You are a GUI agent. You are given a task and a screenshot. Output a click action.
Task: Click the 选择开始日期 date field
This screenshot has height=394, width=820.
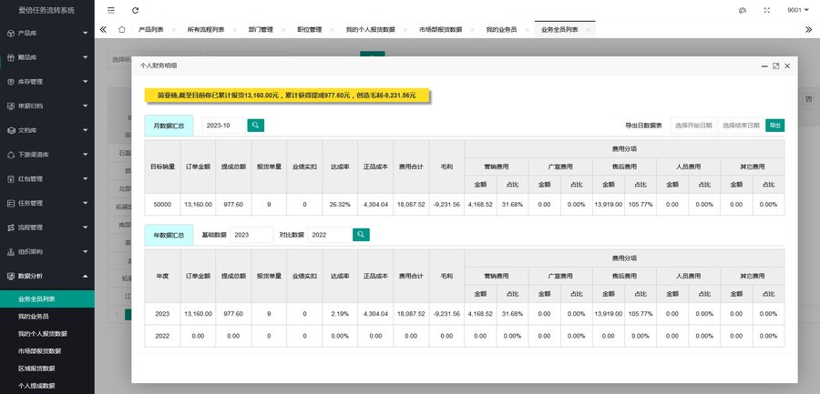point(693,126)
